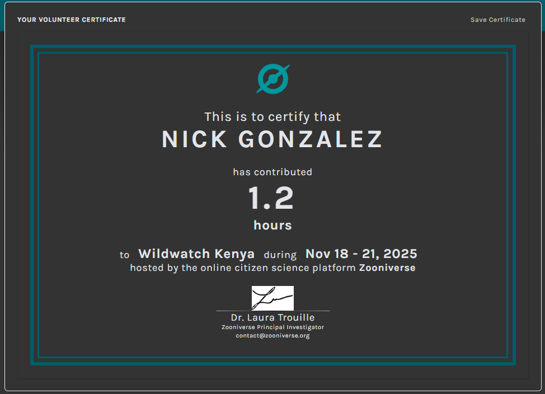Image resolution: width=545 pixels, height=394 pixels.
Task: Click the Zooniverse logo on the certificate
Action: 273,79
